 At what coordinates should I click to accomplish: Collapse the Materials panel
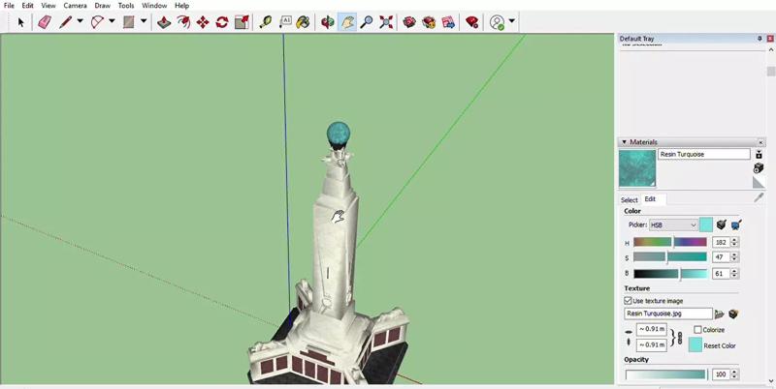[625, 141]
